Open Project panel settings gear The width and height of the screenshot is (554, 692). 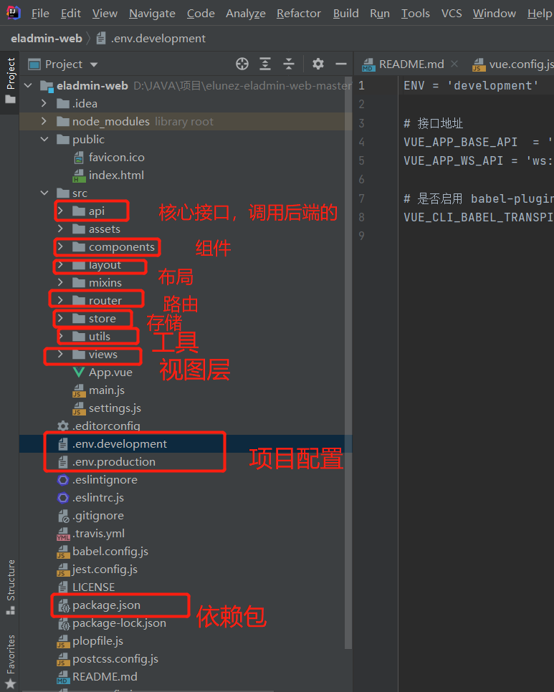[317, 64]
